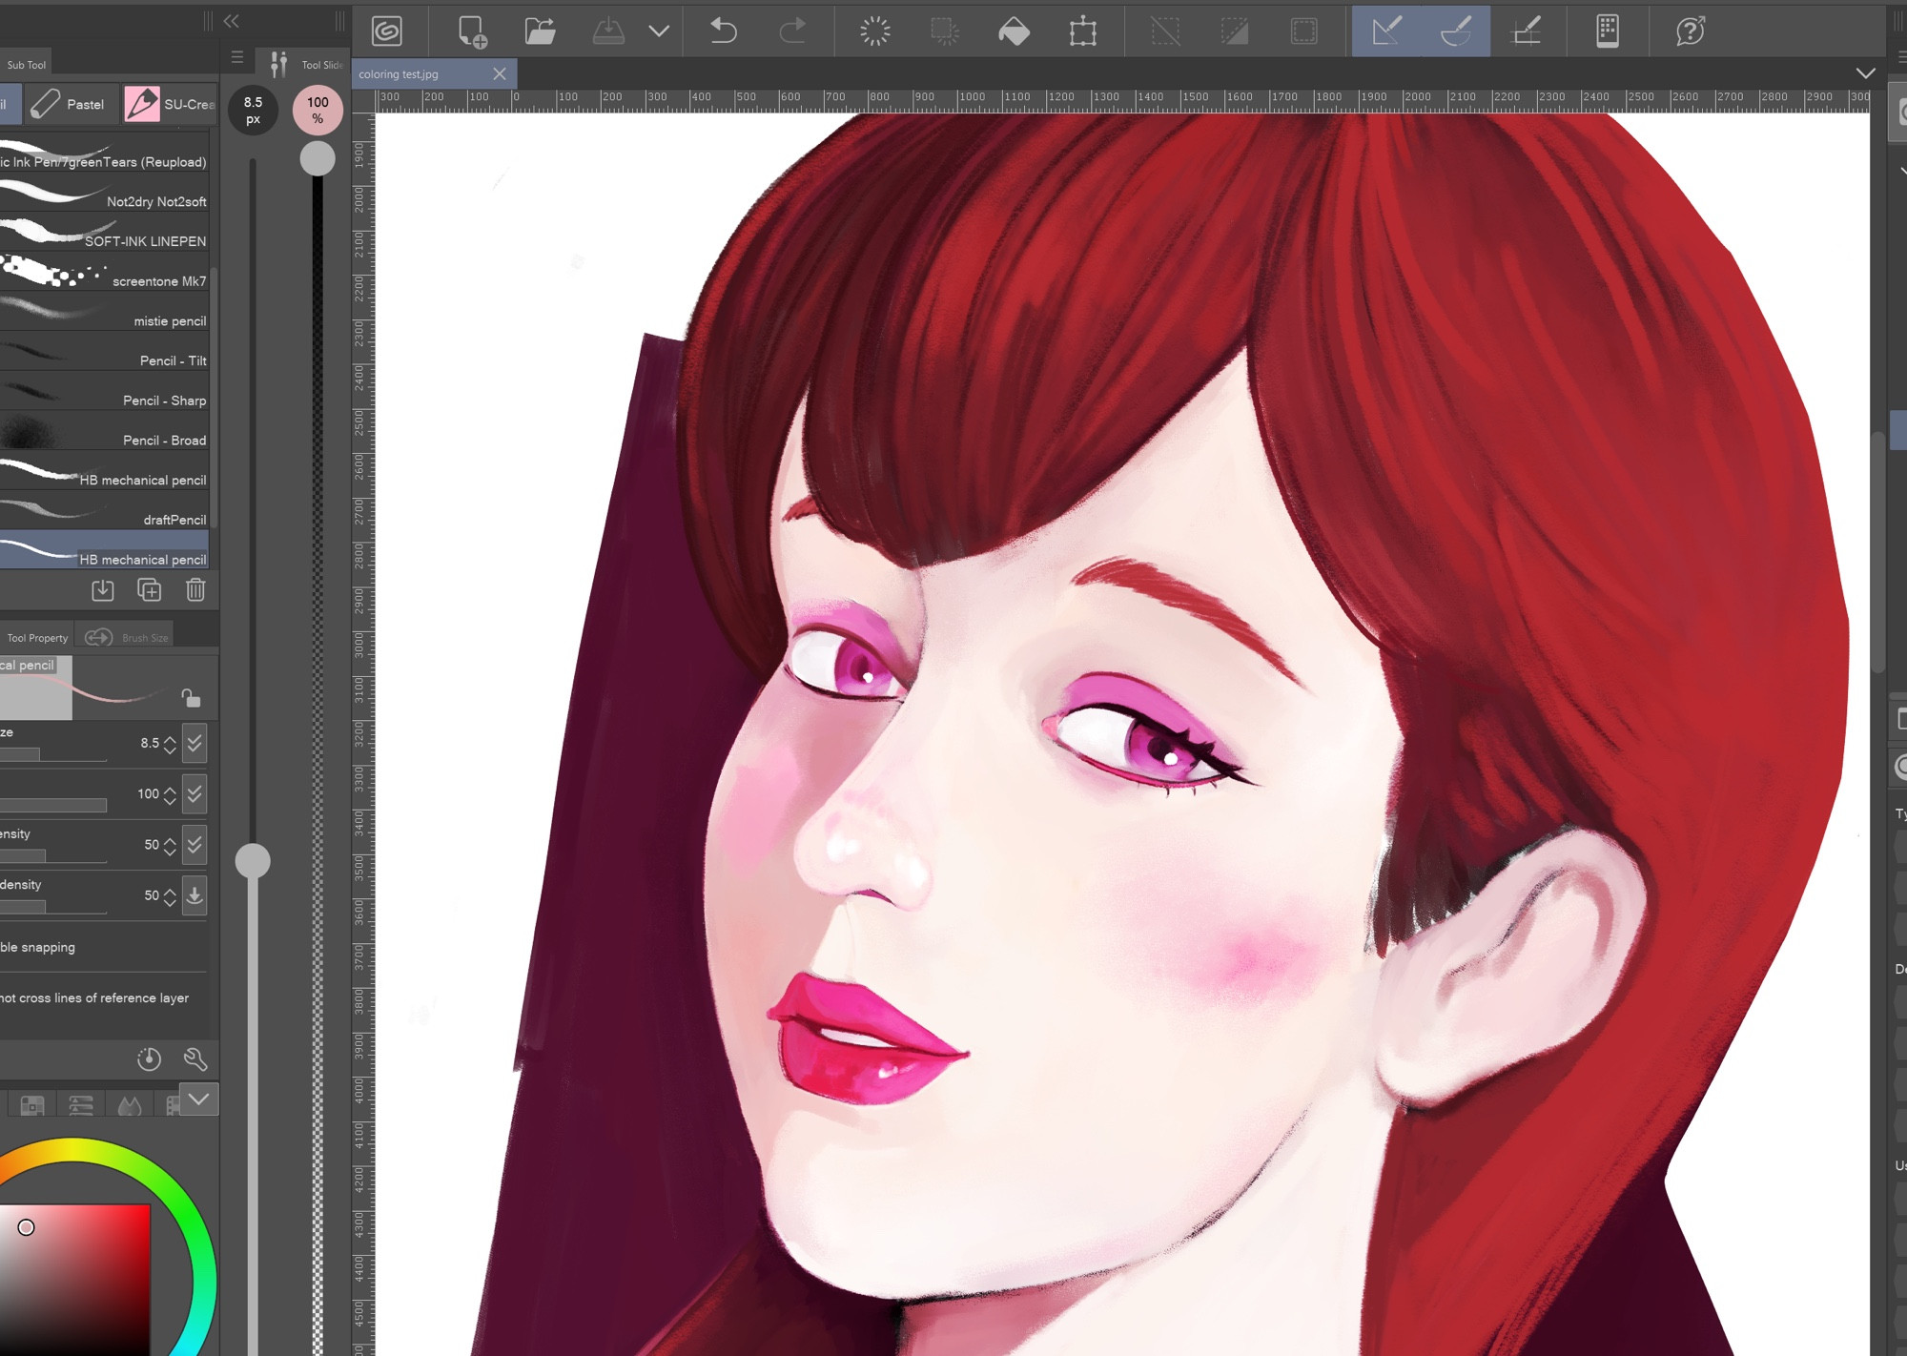
Task: Click Clear Outside Selection icon
Action: 945,31
